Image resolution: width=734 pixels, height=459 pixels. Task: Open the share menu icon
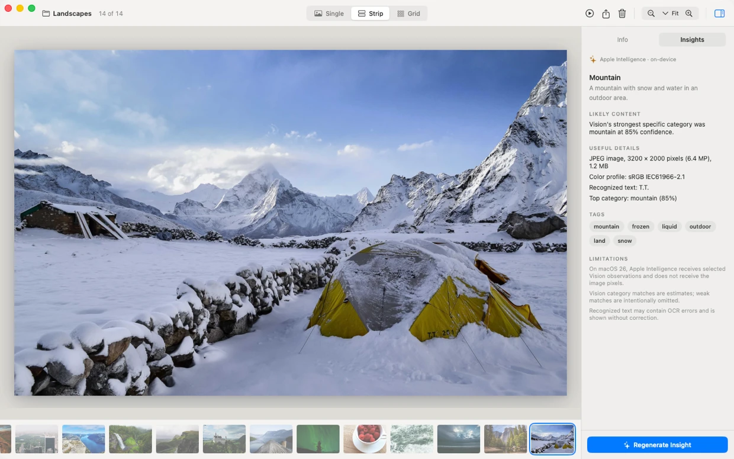click(606, 13)
